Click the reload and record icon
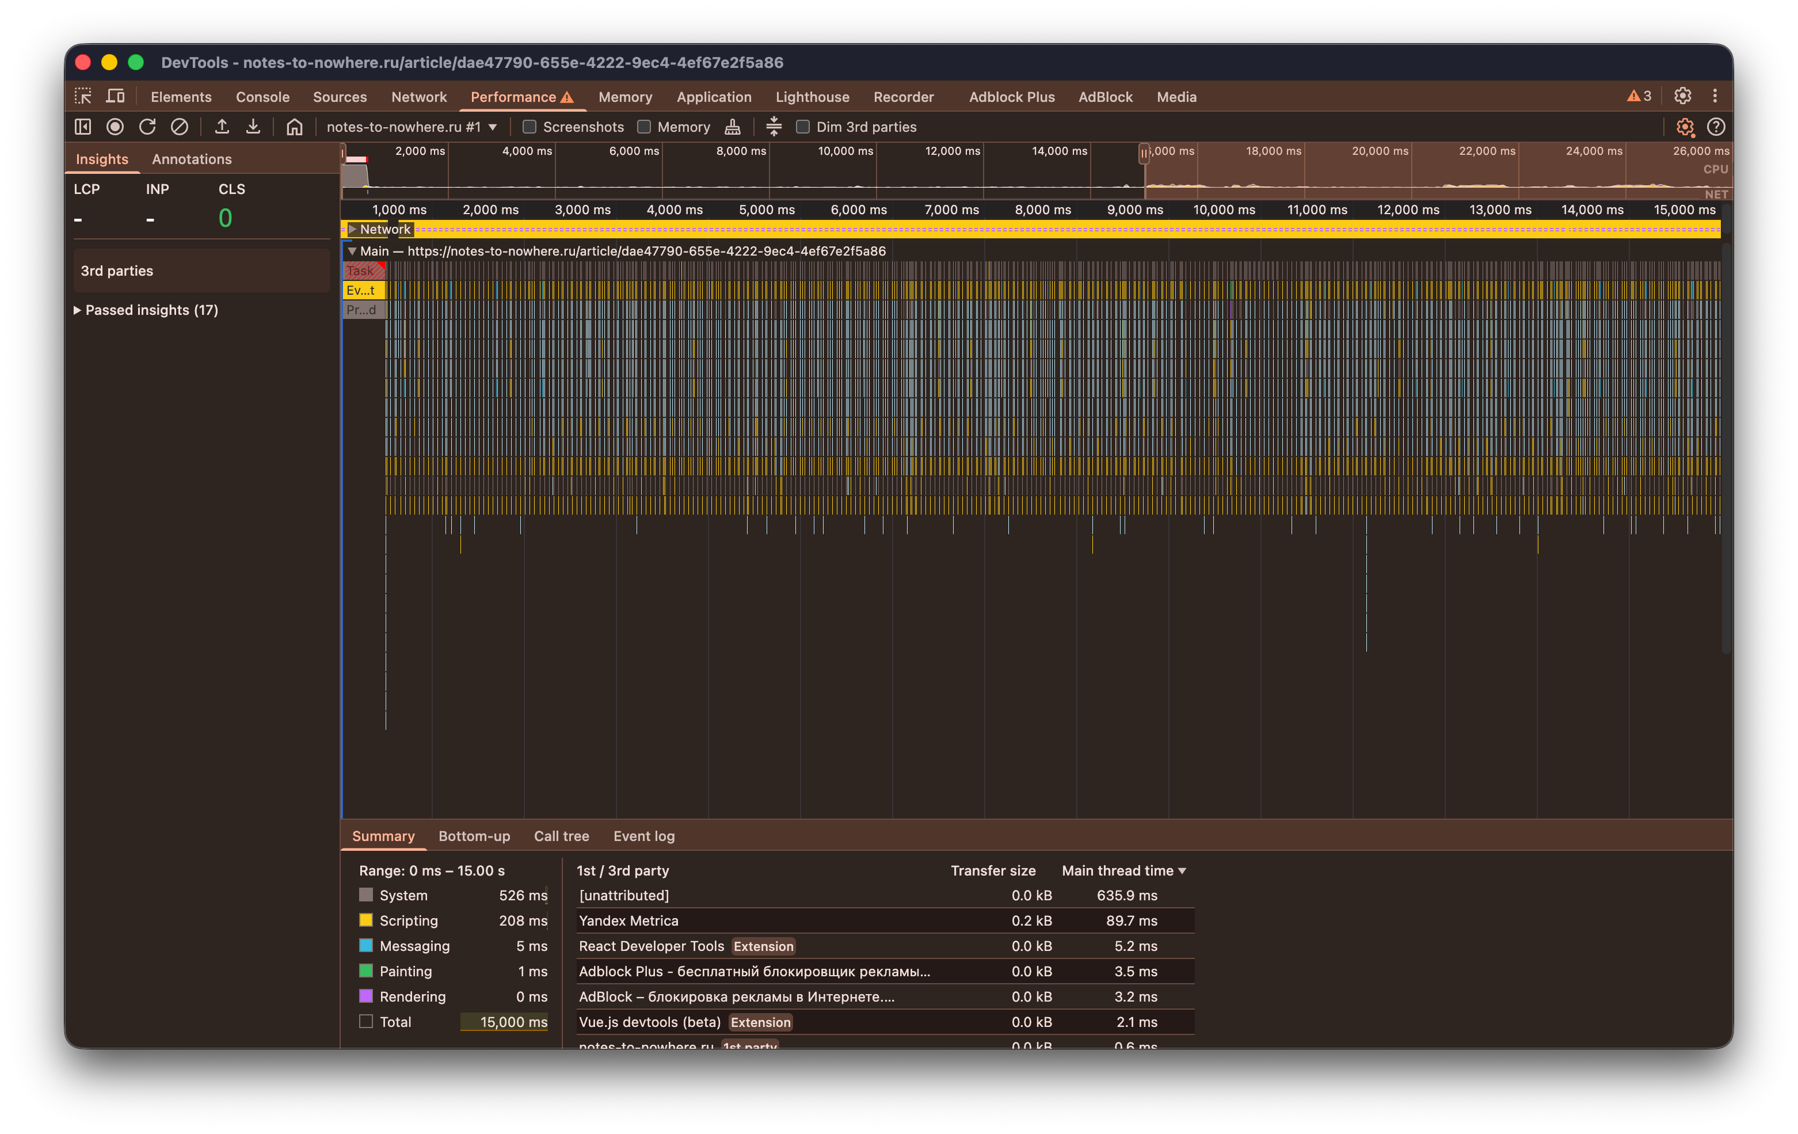The width and height of the screenshot is (1798, 1134). coord(147,127)
